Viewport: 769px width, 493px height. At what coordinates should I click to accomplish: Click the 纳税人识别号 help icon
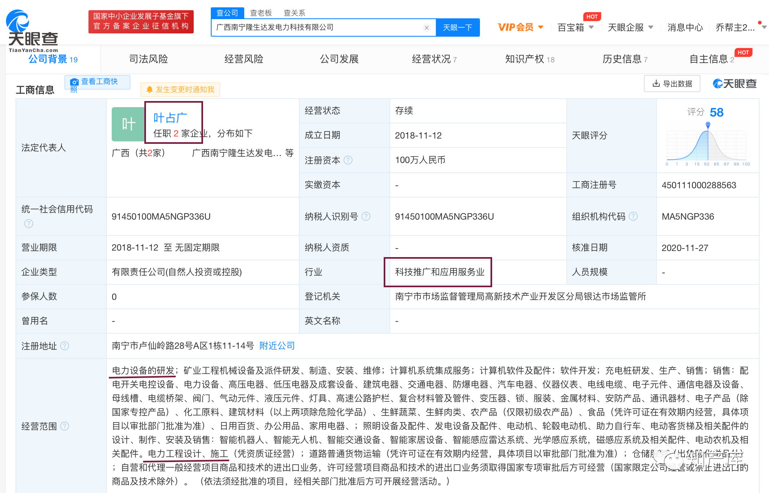(366, 216)
